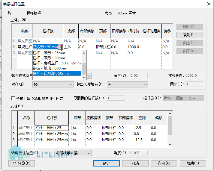
Task: Open 栏杆族(F) dropdown showing 栏杆 - 圆形 : 25mm
Action: (183, 98)
